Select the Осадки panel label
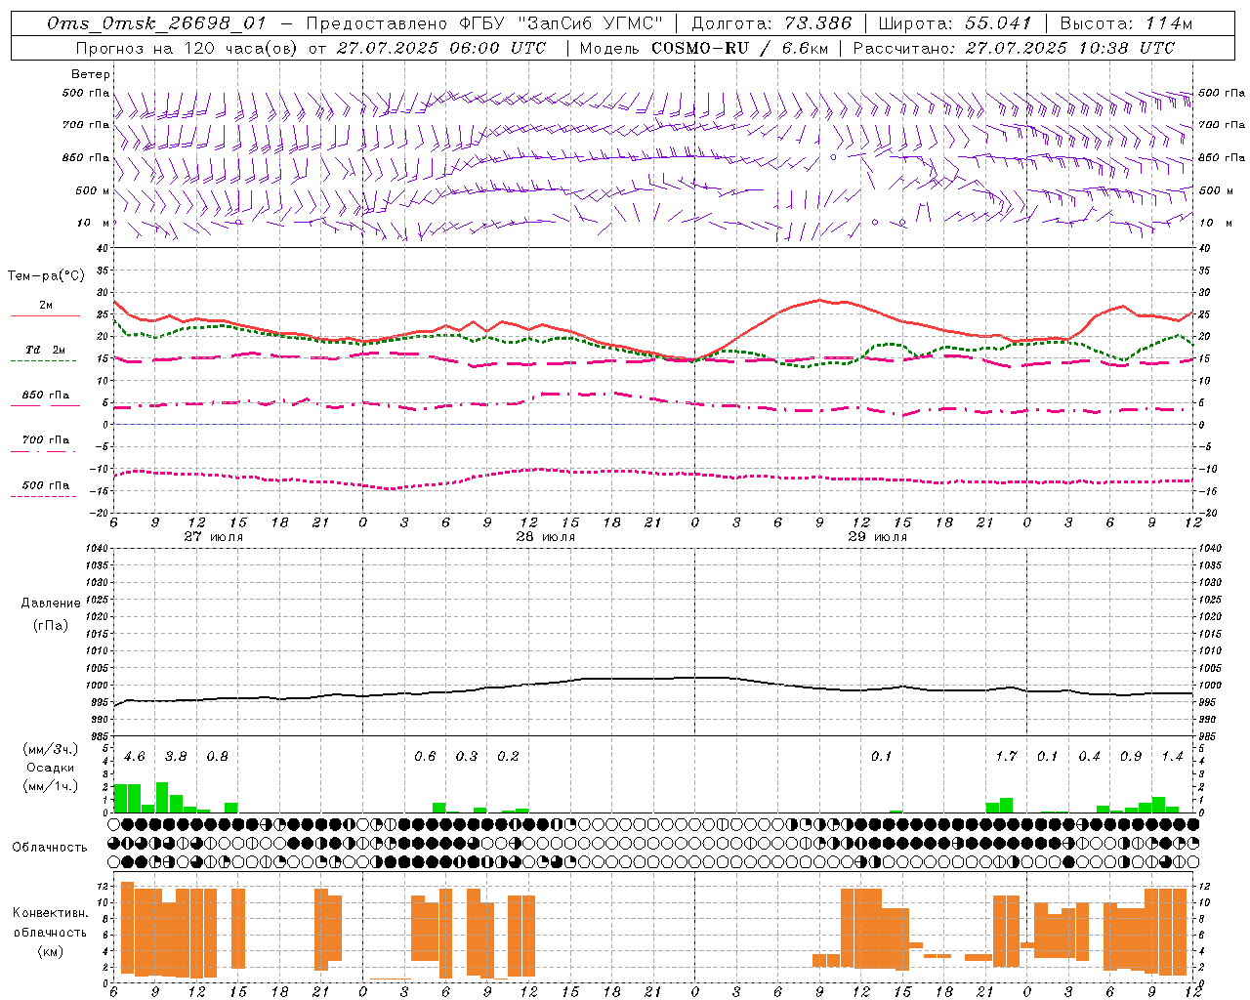The width and height of the screenshot is (1250, 1000). pos(51,768)
